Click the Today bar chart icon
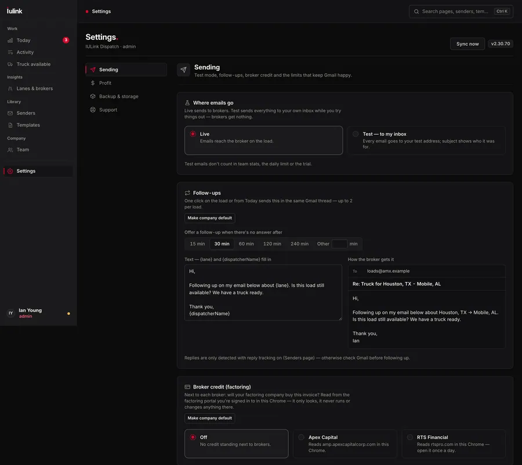The height and width of the screenshot is (465, 522). pos(10,40)
